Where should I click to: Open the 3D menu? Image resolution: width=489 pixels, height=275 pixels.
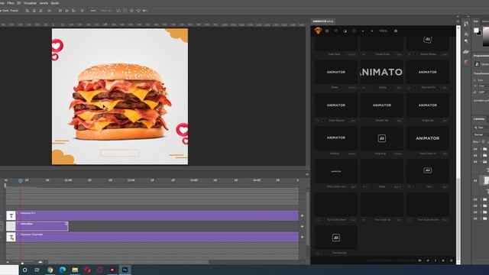click(x=19, y=3)
